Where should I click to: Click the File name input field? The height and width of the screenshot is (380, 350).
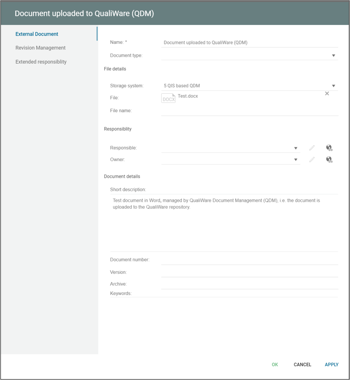[x=249, y=111]
